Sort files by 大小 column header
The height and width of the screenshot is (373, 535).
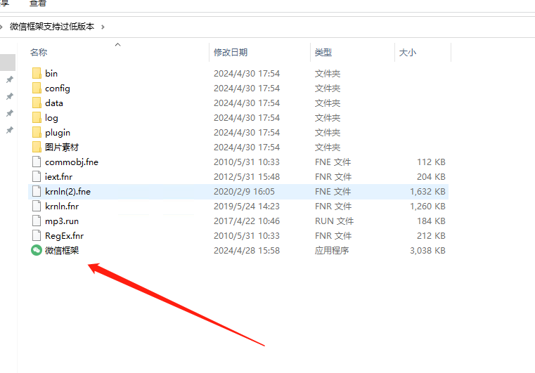(408, 53)
